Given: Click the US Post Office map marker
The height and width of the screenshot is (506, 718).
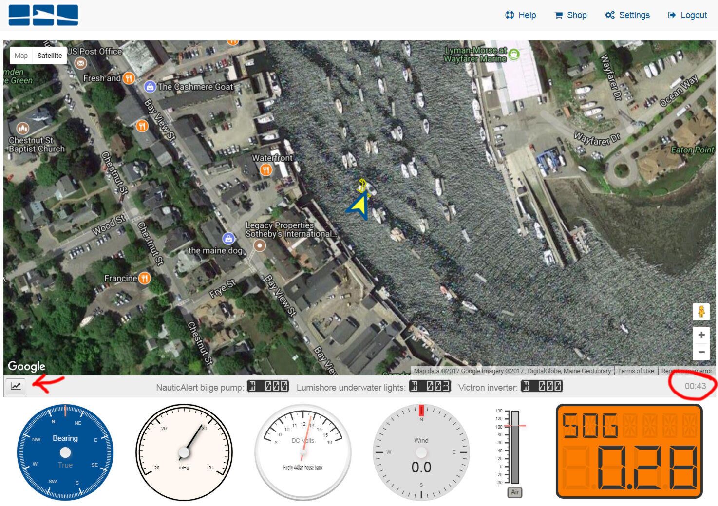Looking at the screenshot, I should [80, 63].
